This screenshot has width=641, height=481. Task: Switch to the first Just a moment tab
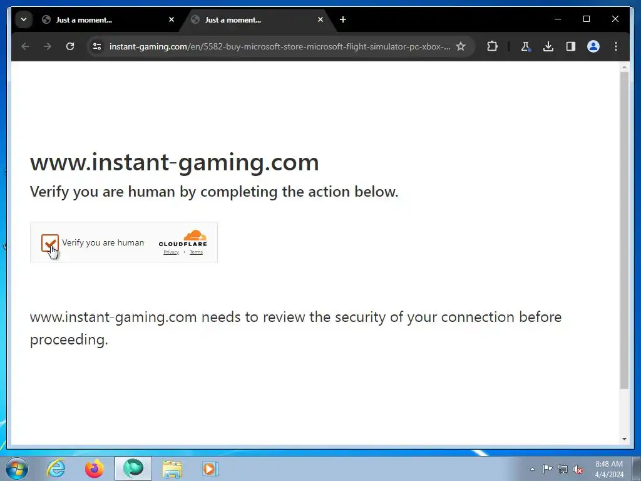pos(108,19)
